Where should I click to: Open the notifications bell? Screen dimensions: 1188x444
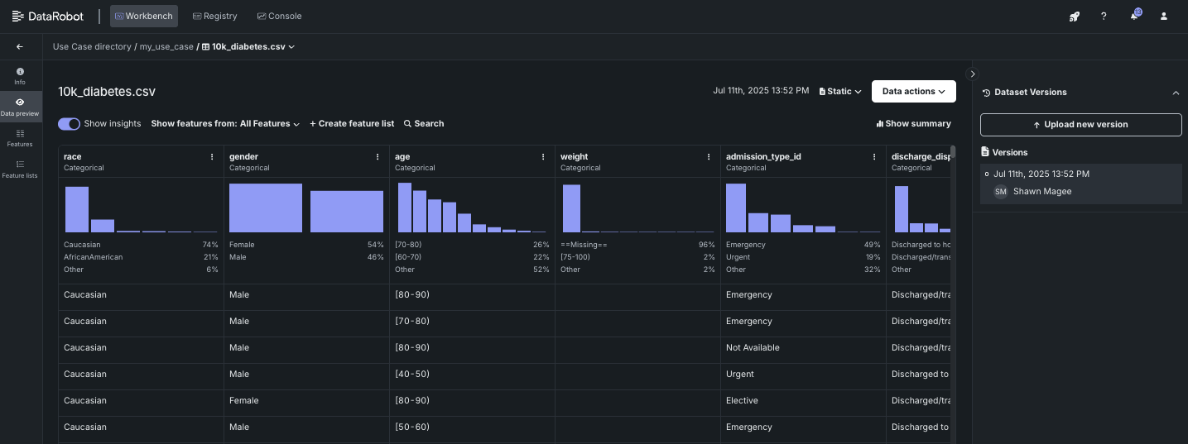[1134, 17]
